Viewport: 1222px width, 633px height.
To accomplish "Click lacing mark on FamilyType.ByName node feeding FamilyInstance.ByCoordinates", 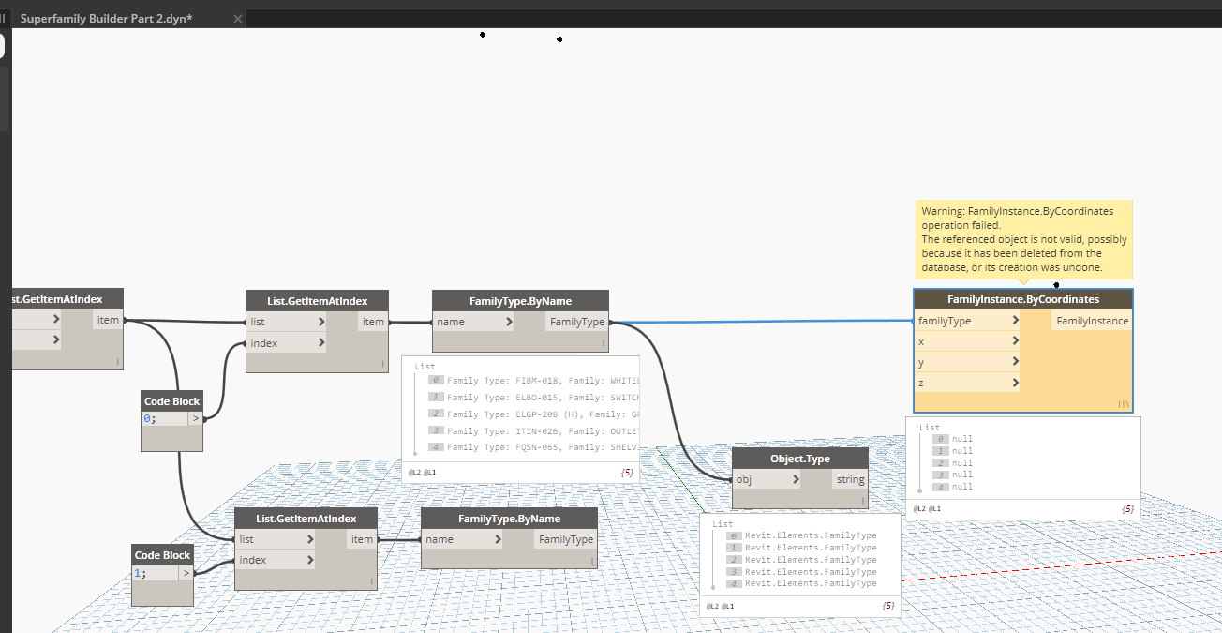I will pyautogui.click(x=603, y=343).
